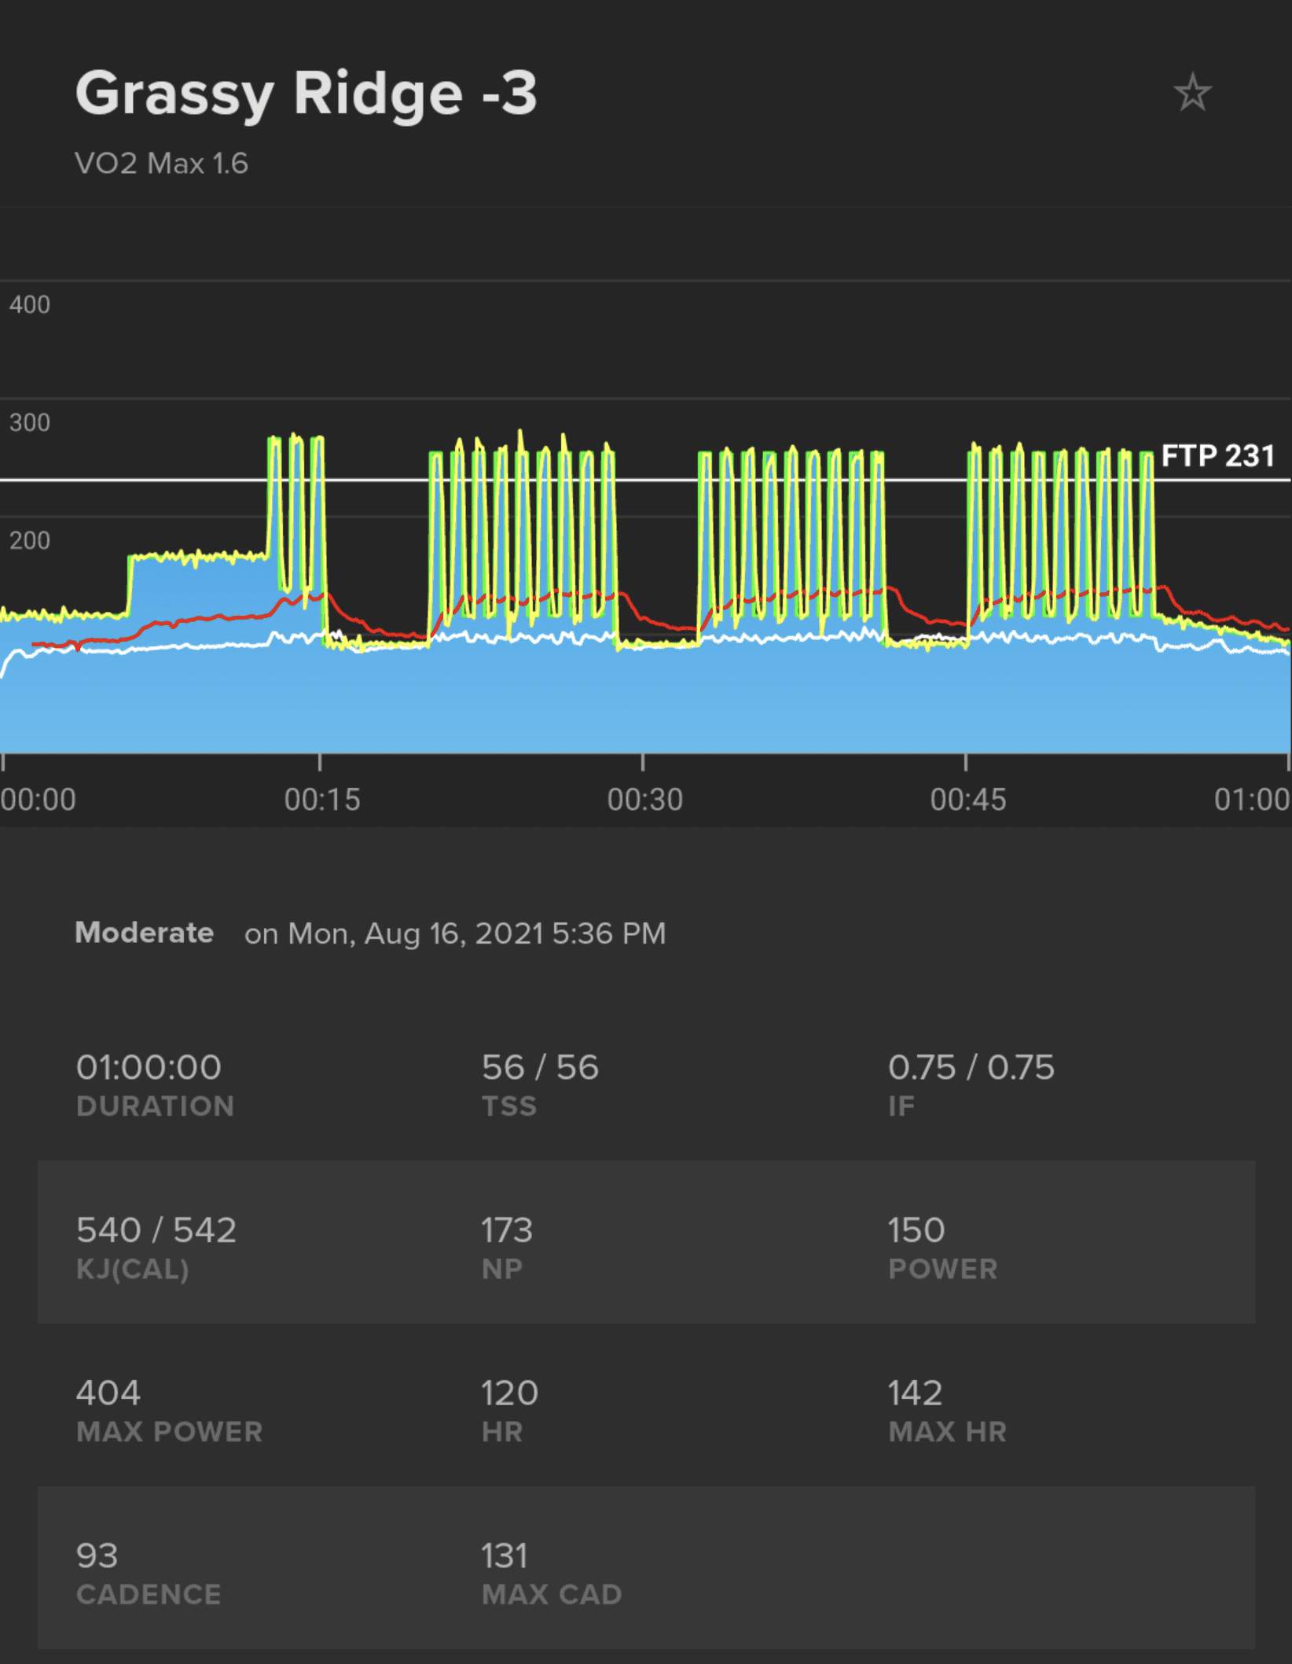The width and height of the screenshot is (1292, 1664).
Task: Select the VO2 Max 1.6 subtitle
Action: tap(161, 164)
